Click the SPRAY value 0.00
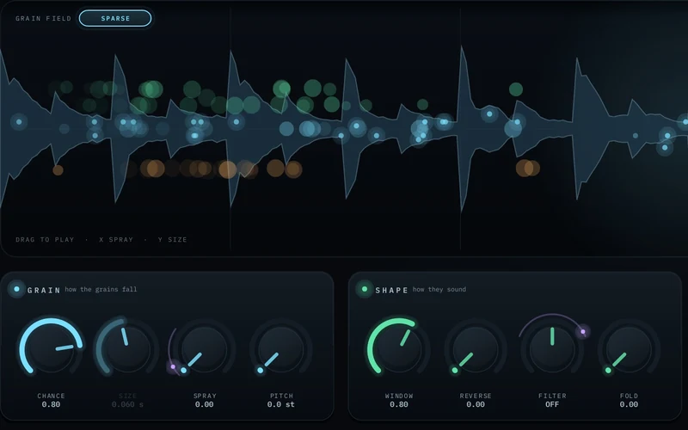The image size is (688, 430). coord(205,404)
